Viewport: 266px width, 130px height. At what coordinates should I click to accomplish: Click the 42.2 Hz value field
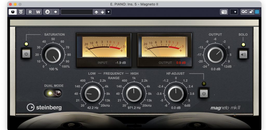pyautogui.click(x=93, y=107)
